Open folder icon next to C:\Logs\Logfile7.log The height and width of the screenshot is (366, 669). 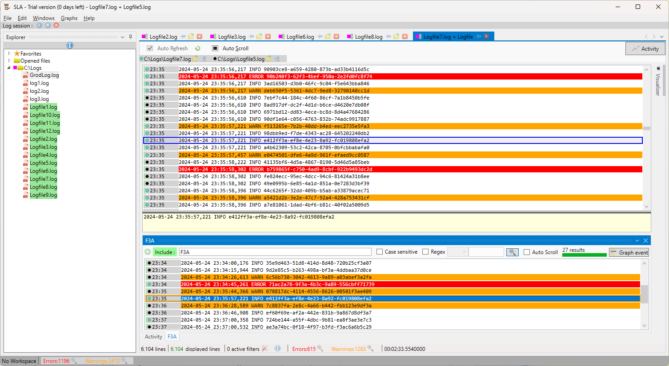point(196,59)
